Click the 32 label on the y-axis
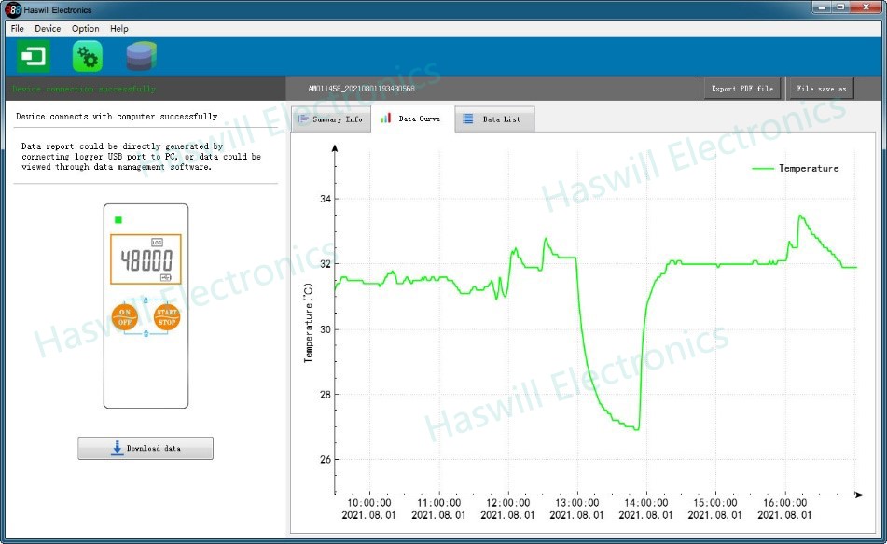The image size is (887, 544). 326,264
